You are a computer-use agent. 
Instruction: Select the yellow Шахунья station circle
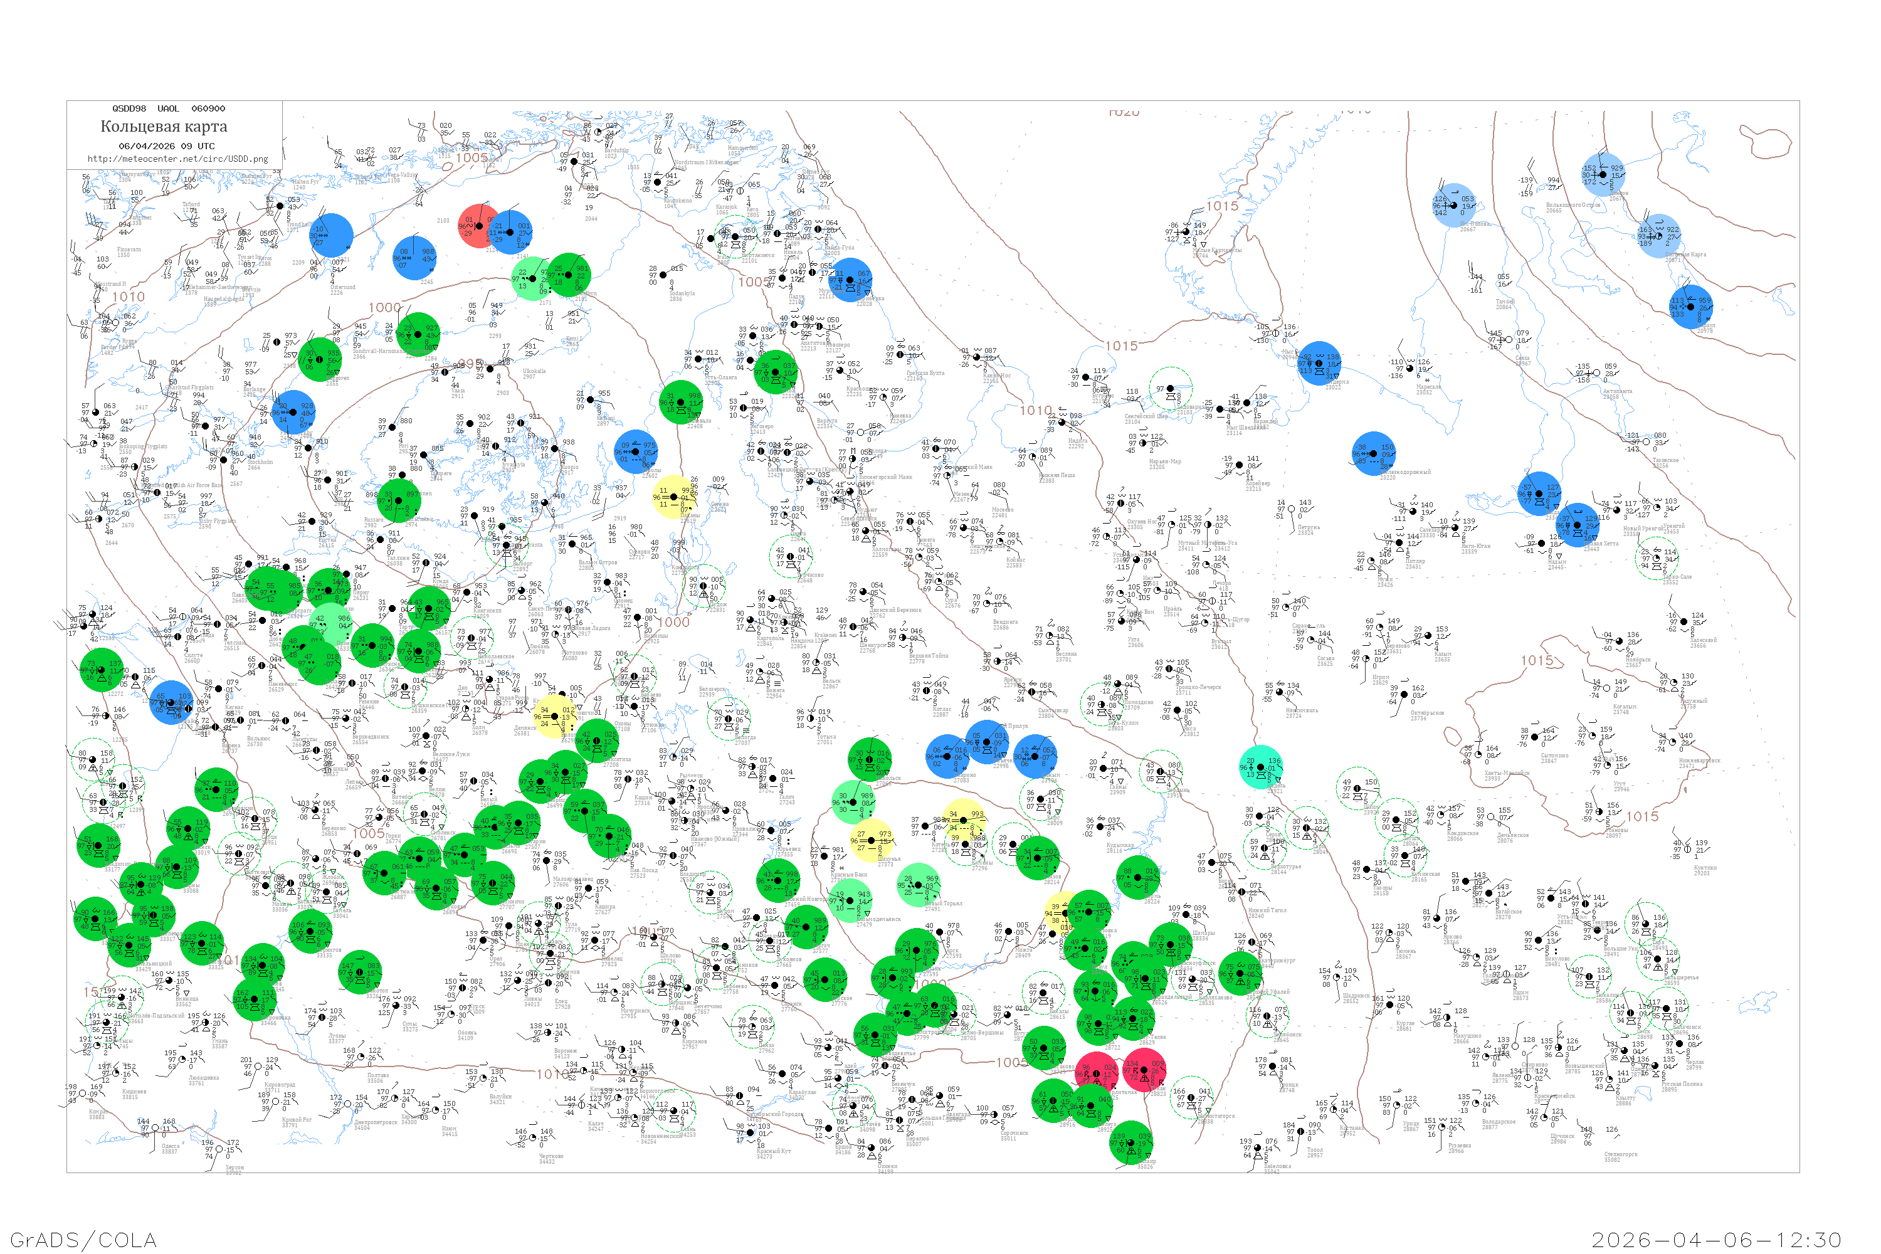pos(871,841)
